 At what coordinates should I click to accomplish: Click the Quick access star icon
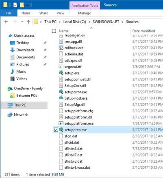(x=11, y=36)
